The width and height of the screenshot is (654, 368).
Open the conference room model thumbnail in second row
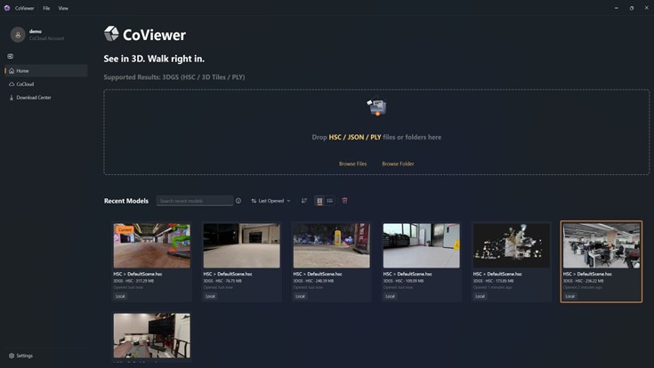coord(152,335)
